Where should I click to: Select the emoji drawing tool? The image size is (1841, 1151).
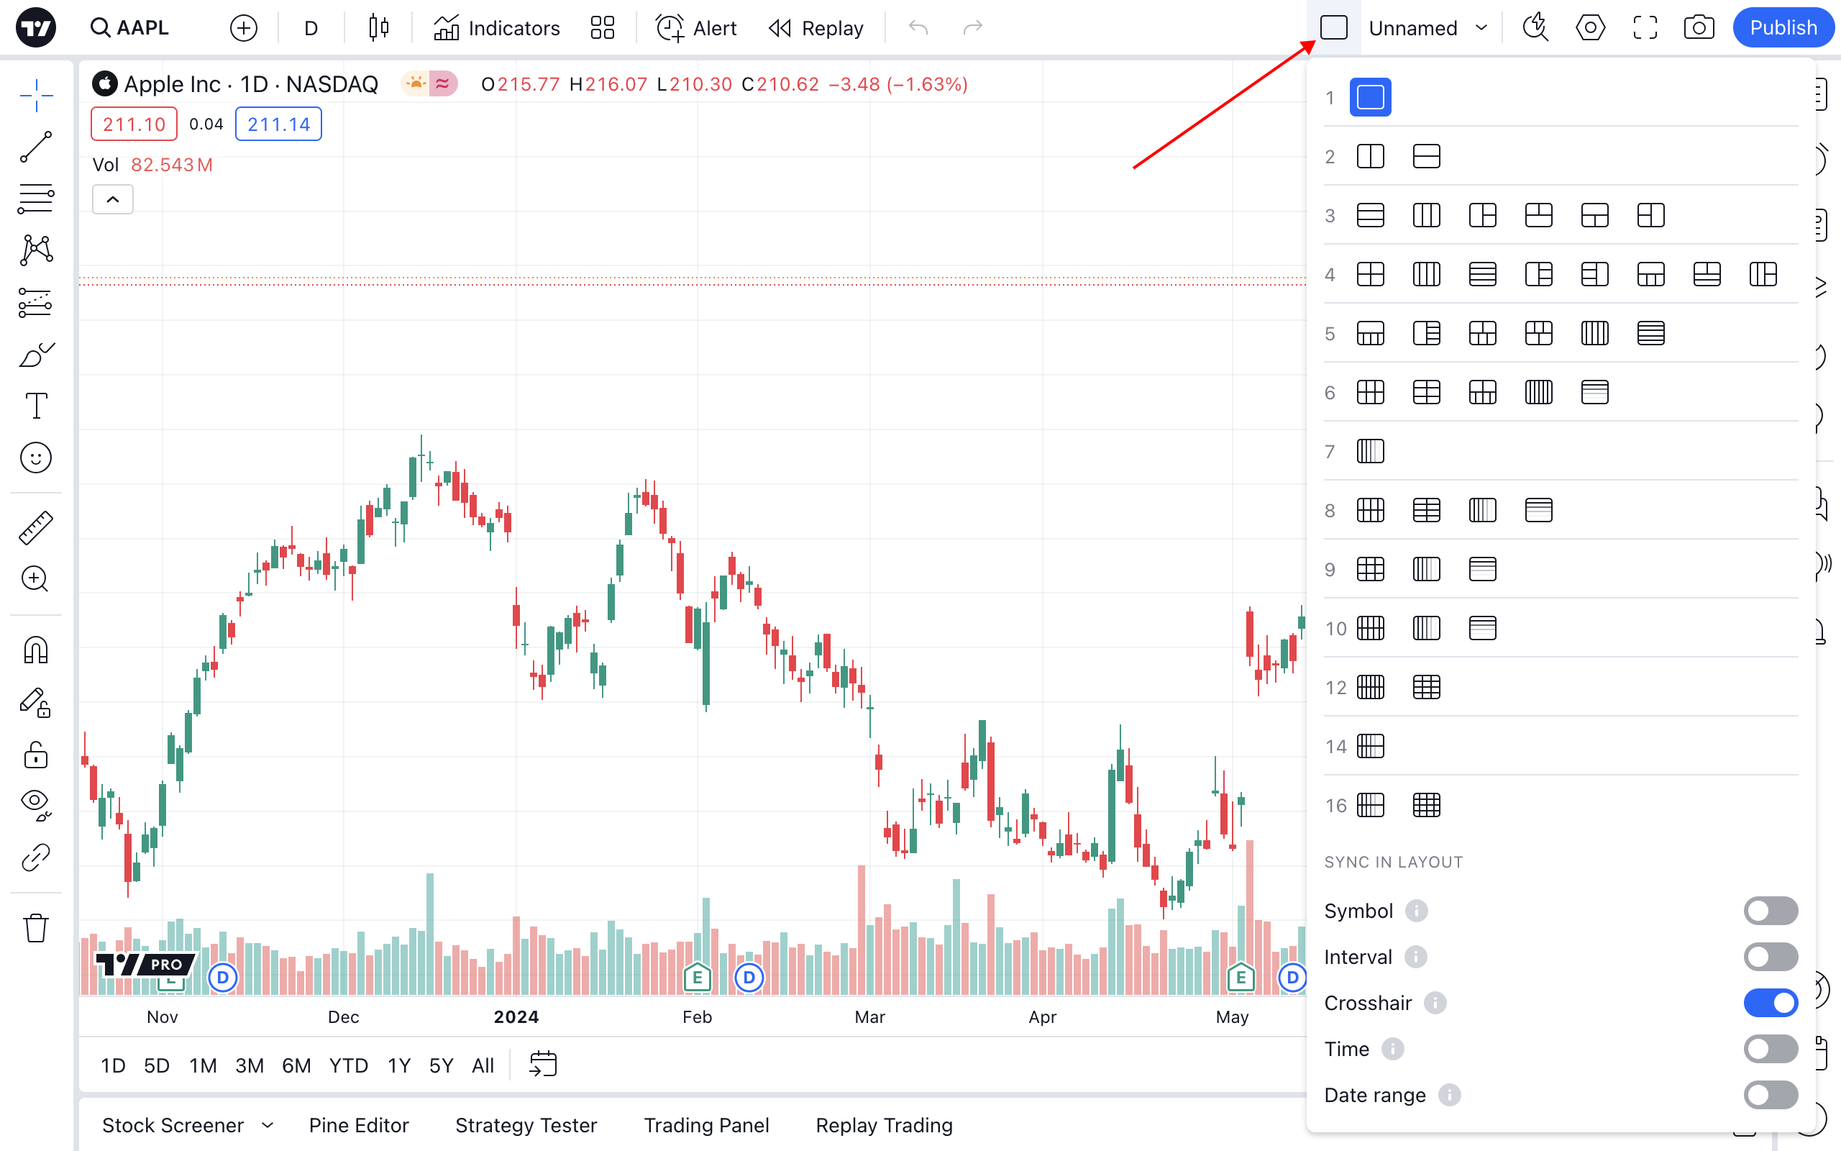[36, 458]
